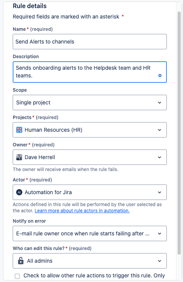Open the Notify on error dropdown
183x282 pixels.
point(90,233)
